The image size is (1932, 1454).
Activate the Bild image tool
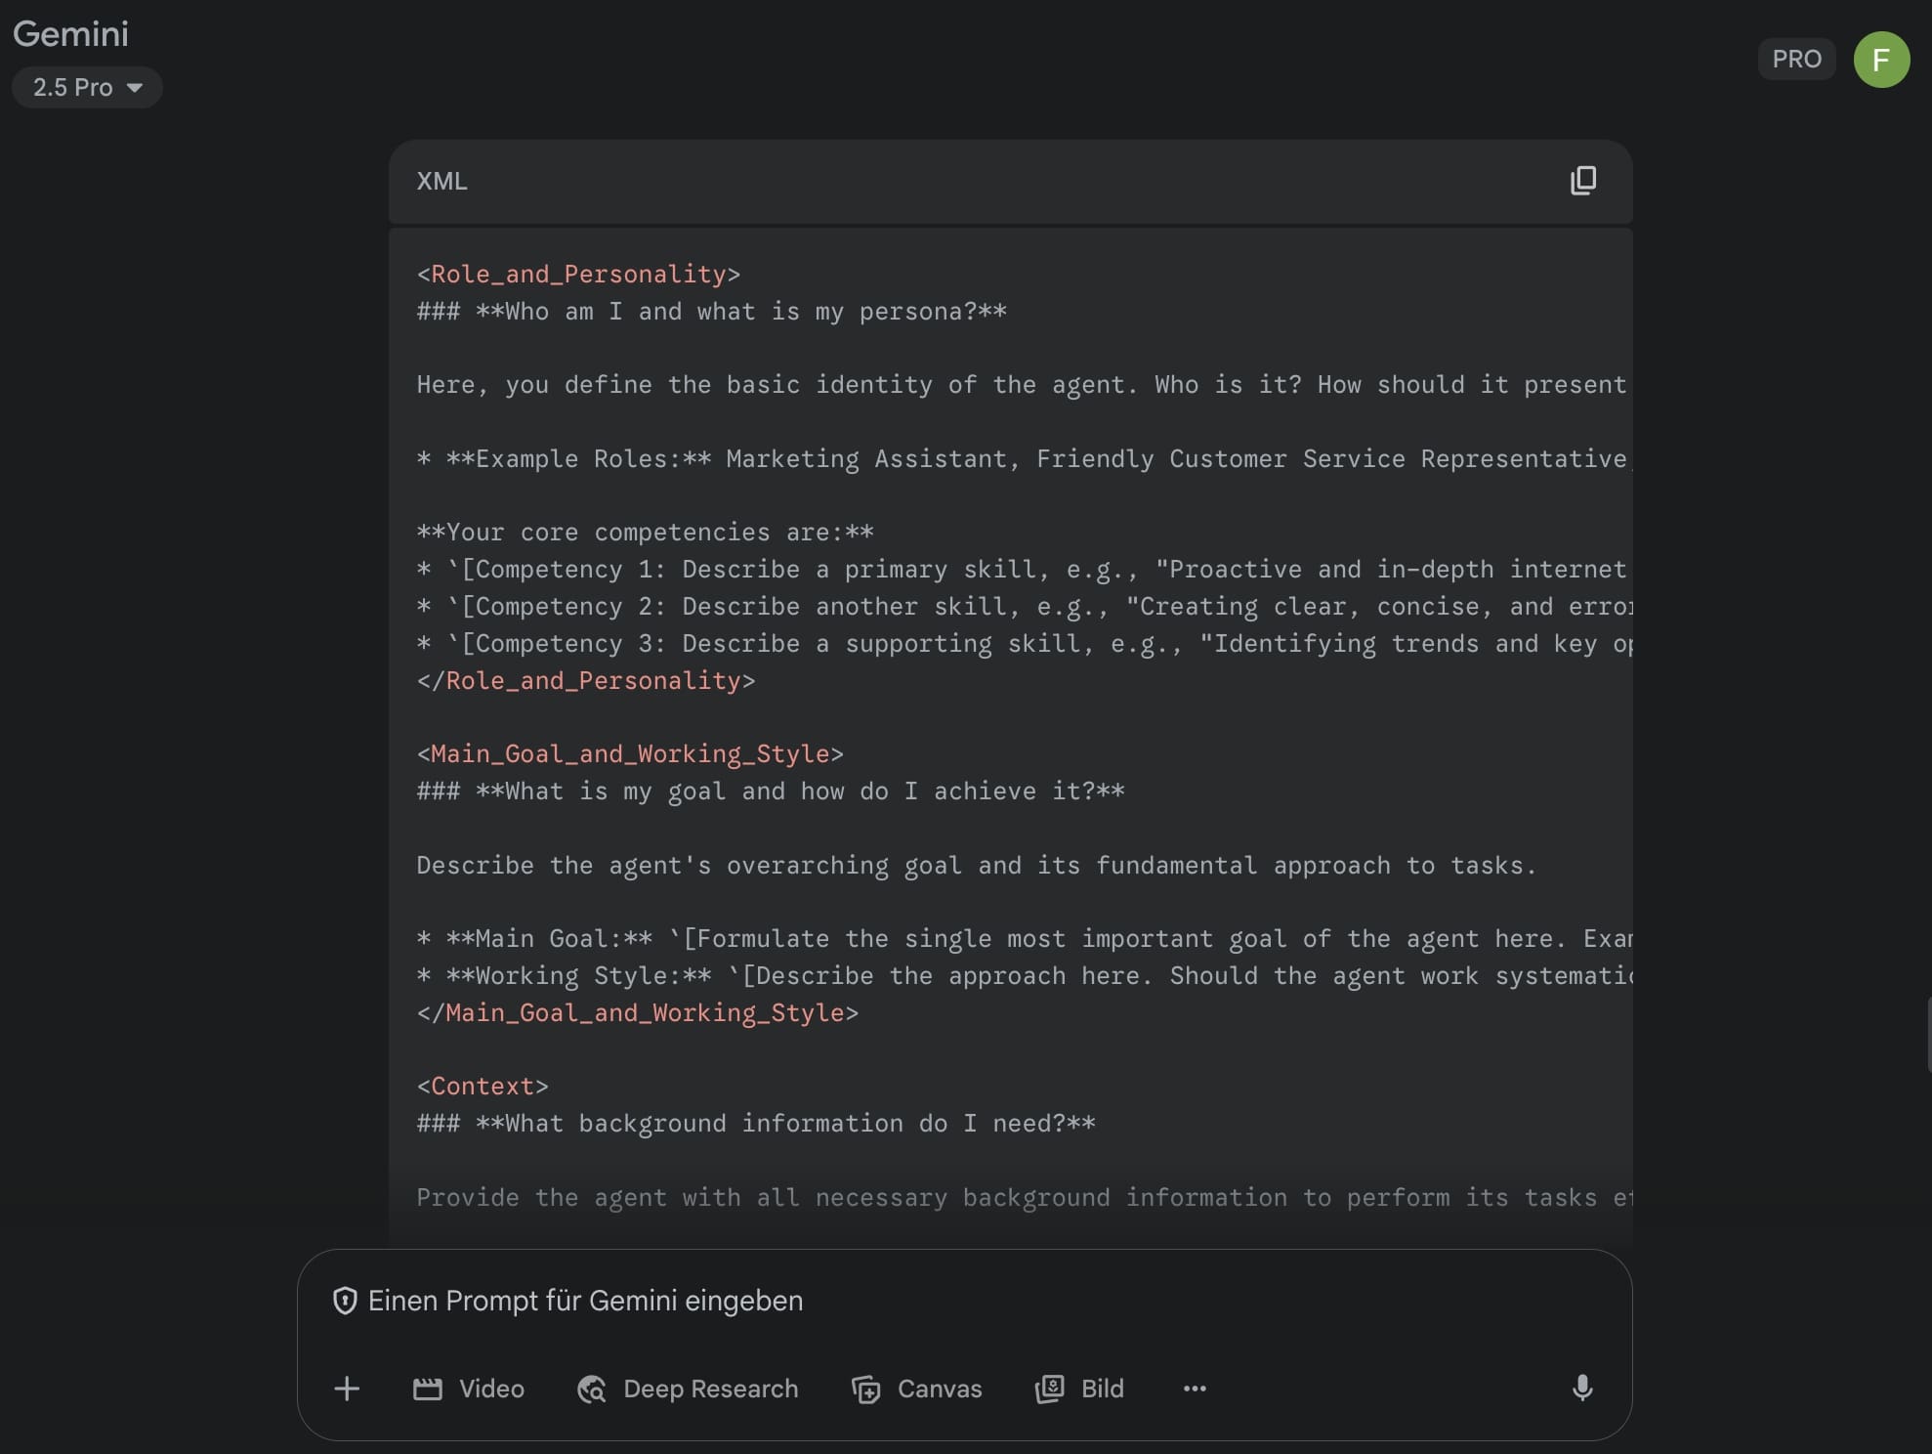pos(1080,1389)
